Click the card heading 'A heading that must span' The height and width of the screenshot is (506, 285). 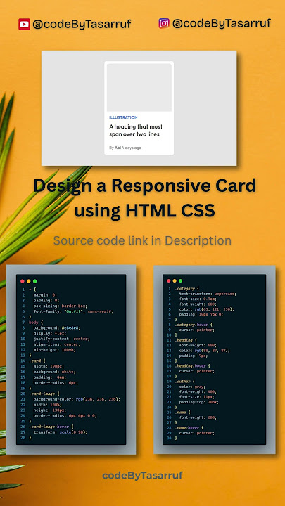pos(136,126)
